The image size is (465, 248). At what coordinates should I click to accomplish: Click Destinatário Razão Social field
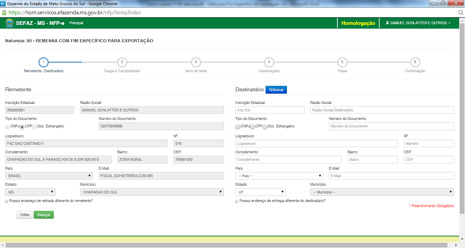[382, 110]
